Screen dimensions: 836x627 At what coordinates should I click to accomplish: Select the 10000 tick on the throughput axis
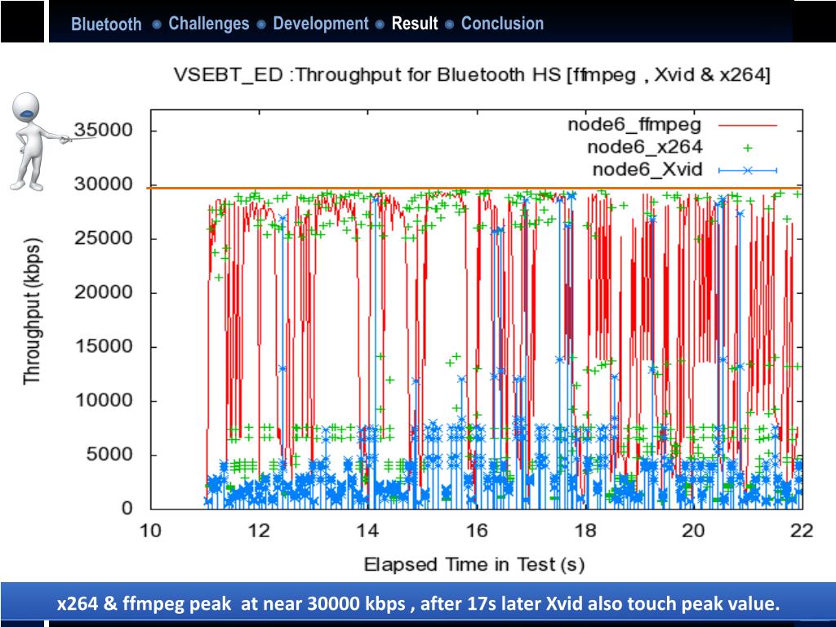coord(104,401)
